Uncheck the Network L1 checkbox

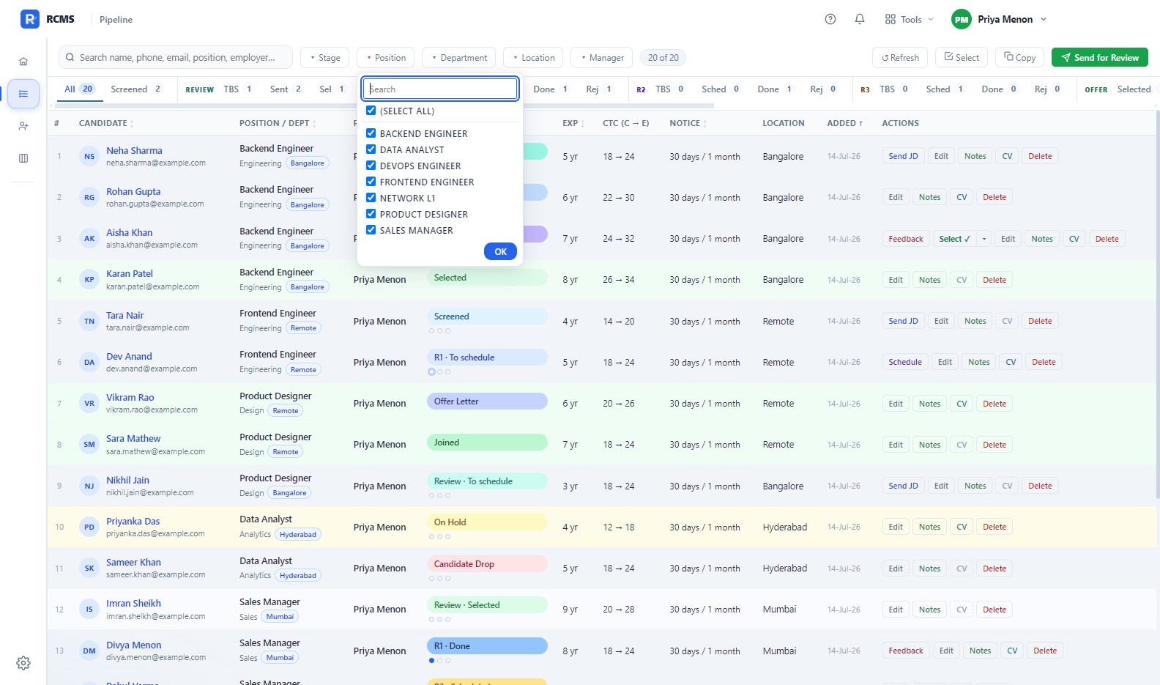(371, 198)
